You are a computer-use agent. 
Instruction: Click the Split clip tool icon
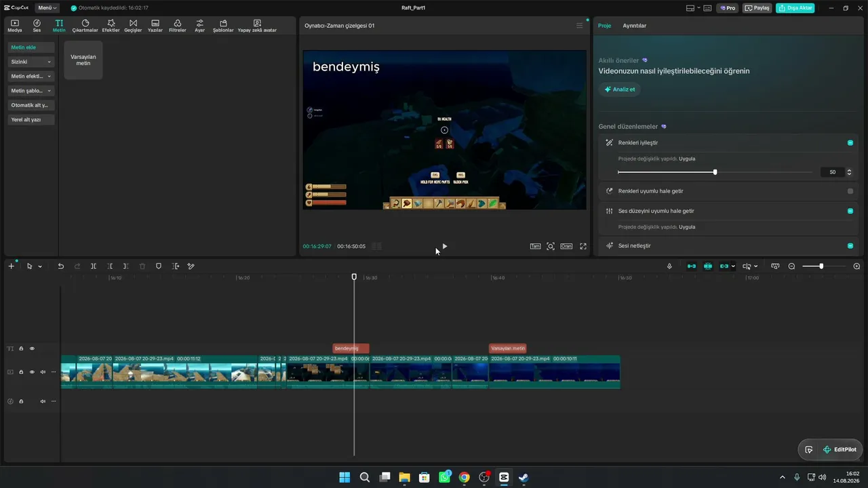94,266
